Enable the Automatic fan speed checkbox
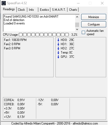108x125 pixels. point(83,32)
